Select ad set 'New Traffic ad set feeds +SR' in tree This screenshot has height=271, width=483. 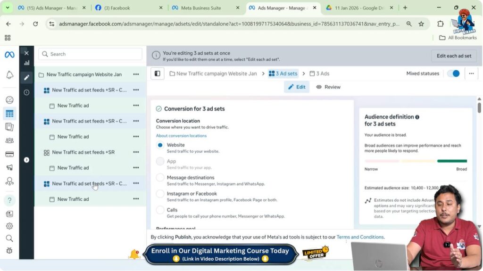(x=83, y=152)
